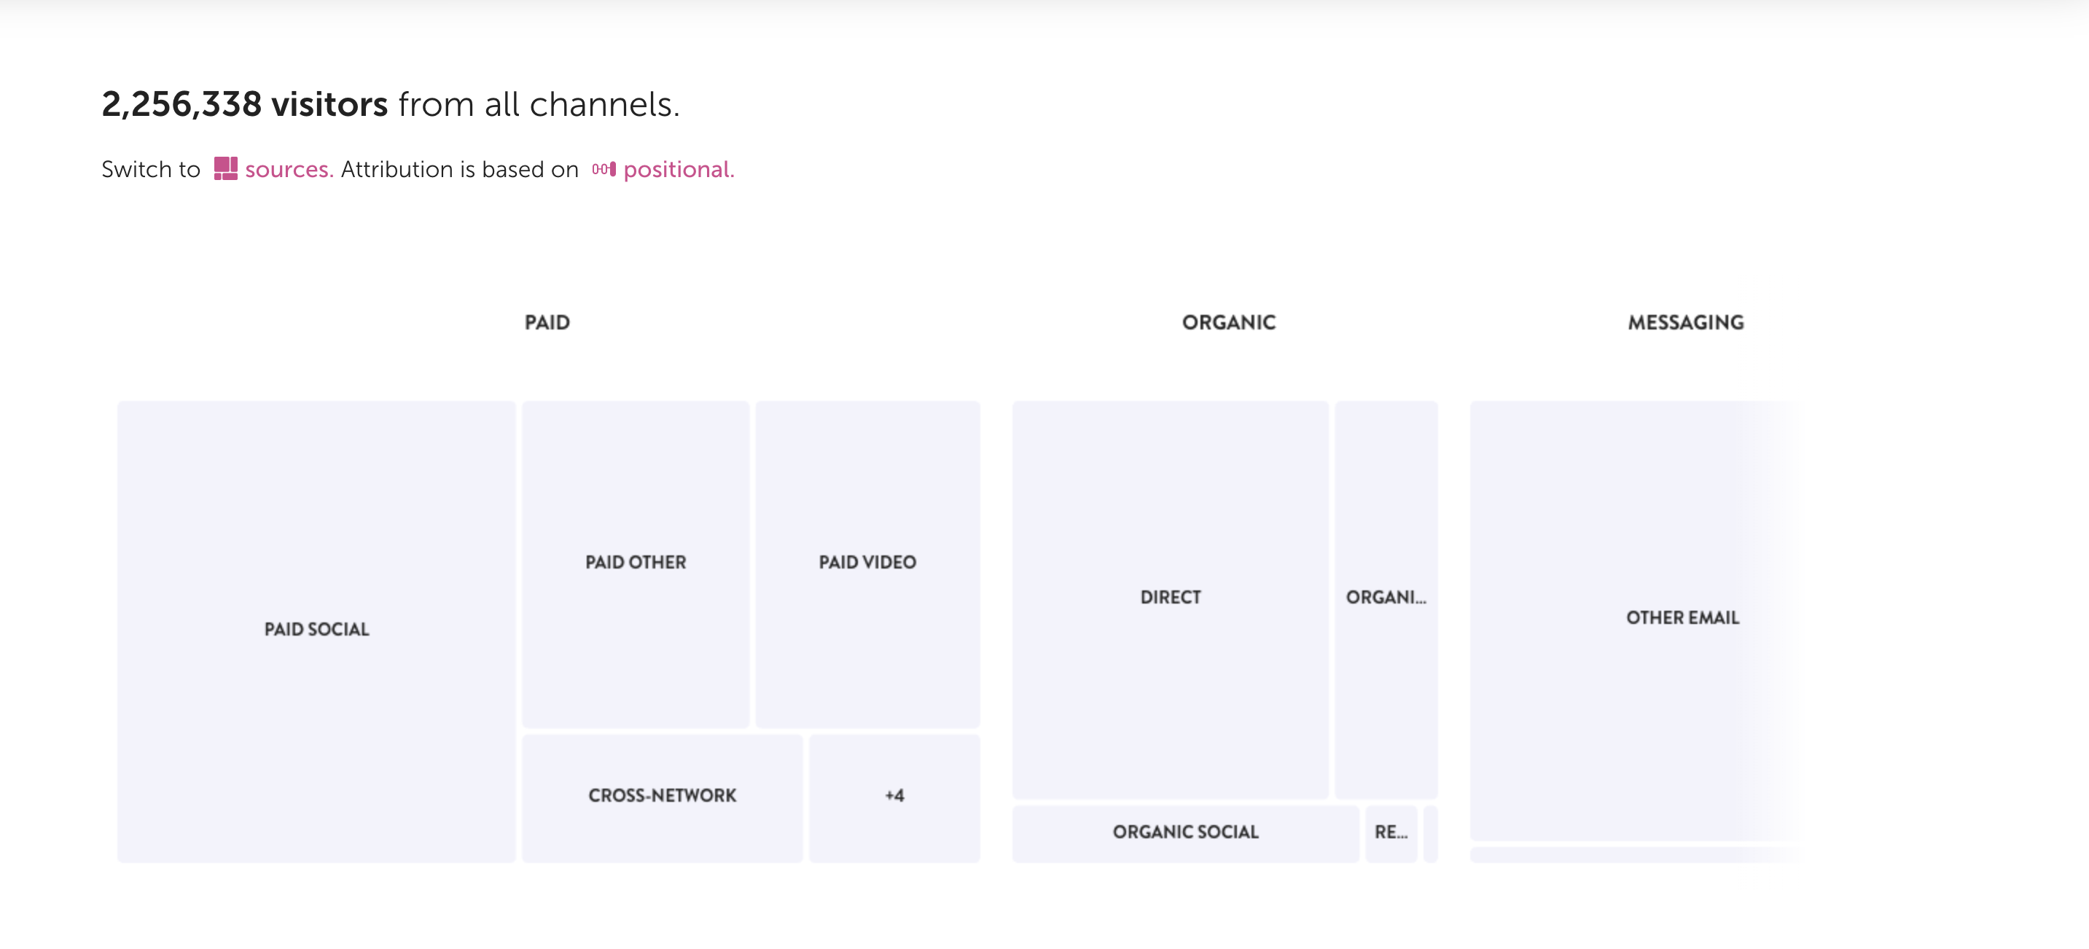This screenshot has width=2089, height=949.
Task: Select the Direct channel tile
Action: point(1169,598)
